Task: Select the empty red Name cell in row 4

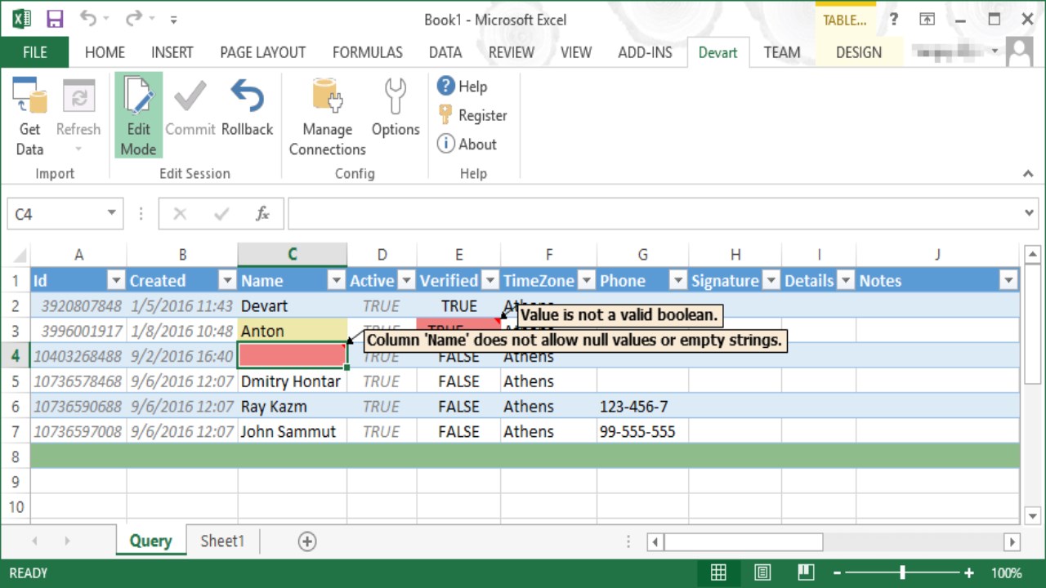Action: point(292,356)
